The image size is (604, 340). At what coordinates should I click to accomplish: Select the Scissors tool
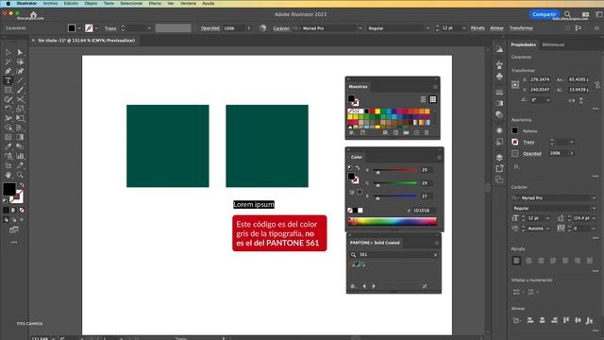[x=20, y=99]
